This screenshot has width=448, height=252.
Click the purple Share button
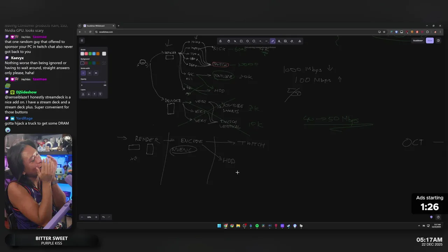(x=430, y=41)
